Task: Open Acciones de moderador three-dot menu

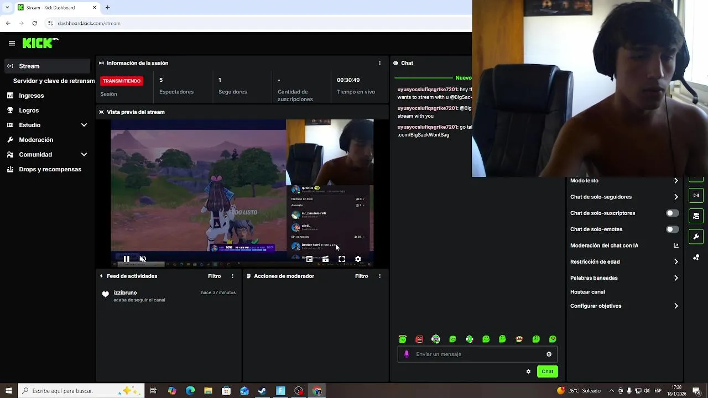Action: [379, 276]
